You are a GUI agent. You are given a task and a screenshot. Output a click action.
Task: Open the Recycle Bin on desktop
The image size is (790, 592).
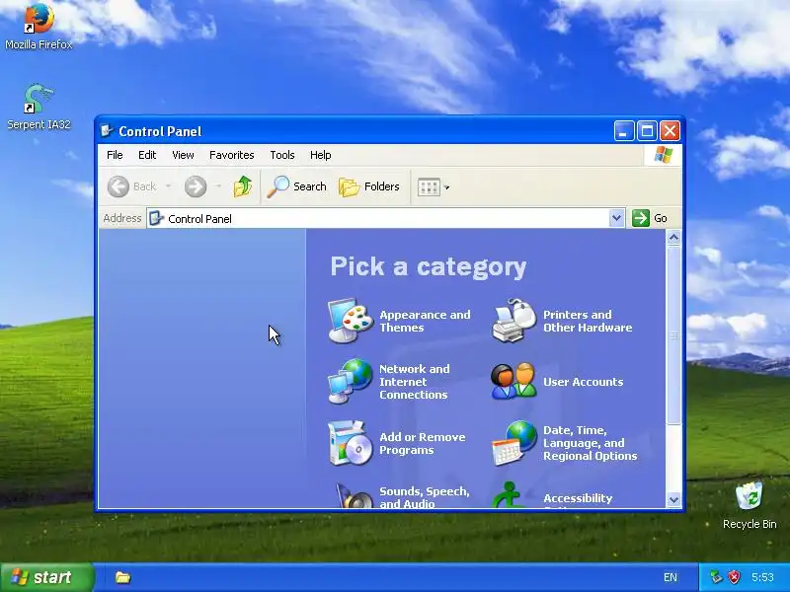[x=750, y=505]
